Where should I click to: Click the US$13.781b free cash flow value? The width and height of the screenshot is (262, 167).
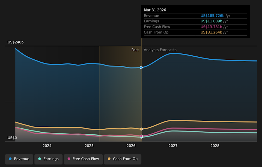pos(211,27)
